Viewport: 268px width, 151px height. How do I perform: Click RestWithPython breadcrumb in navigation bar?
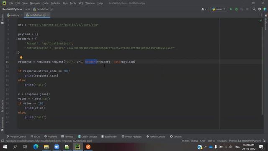coord(12,9)
